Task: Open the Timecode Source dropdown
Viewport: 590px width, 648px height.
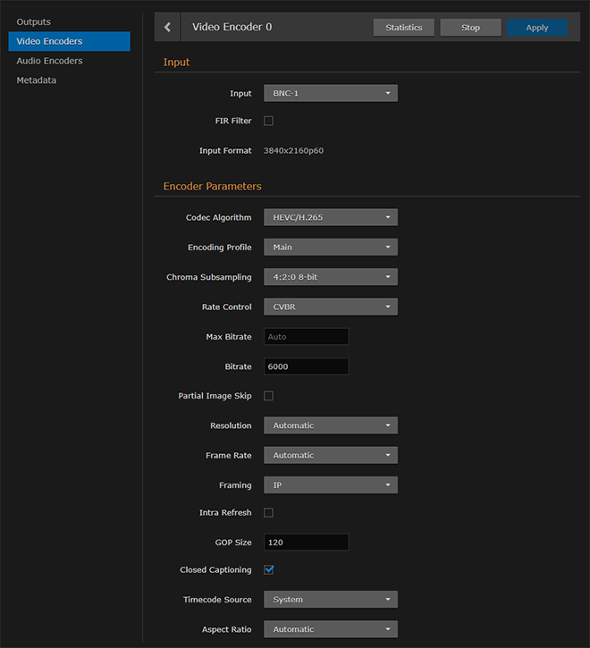Action: tap(330, 600)
